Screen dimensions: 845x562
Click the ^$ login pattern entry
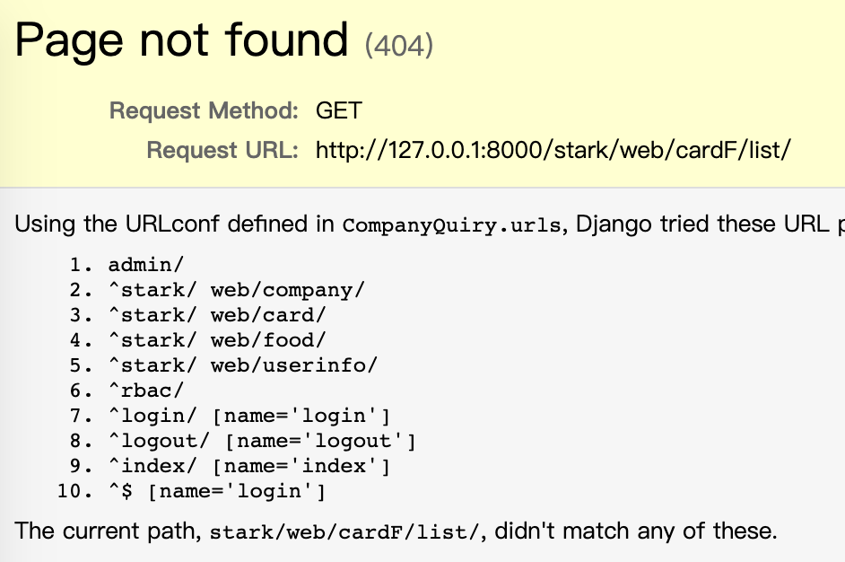tap(217, 491)
